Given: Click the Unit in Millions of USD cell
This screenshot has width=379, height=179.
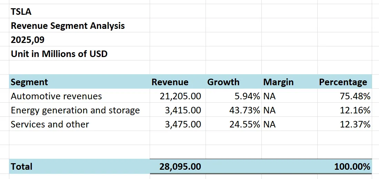Looking at the screenshot, I should pos(80,54).
